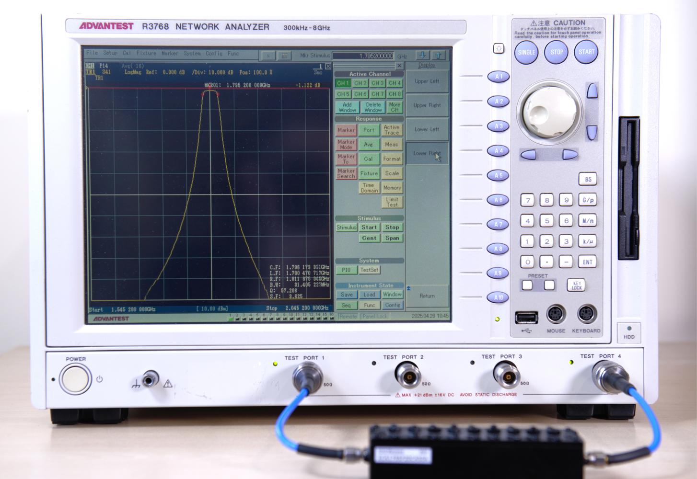Enable channel CH 8

(395, 94)
